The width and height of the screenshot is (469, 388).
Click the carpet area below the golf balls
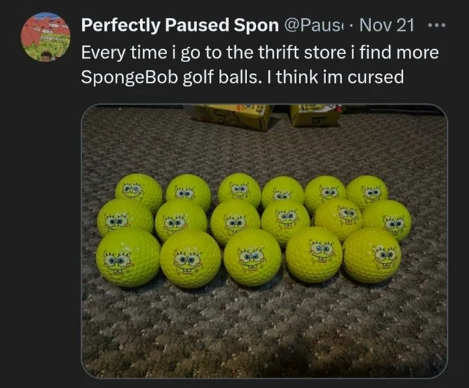(265, 329)
